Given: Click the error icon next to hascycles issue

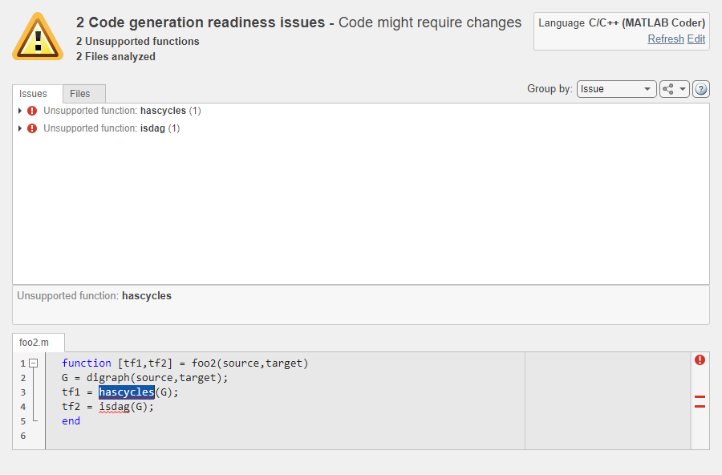Looking at the screenshot, I should coord(31,111).
